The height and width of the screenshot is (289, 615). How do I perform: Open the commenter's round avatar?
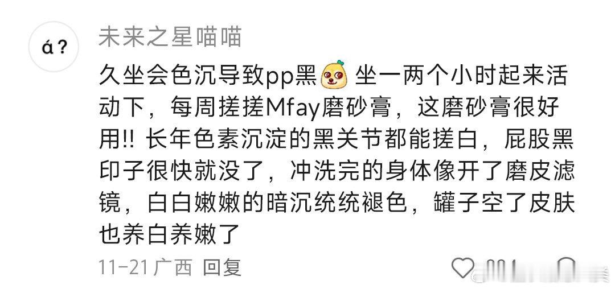pos(54,47)
